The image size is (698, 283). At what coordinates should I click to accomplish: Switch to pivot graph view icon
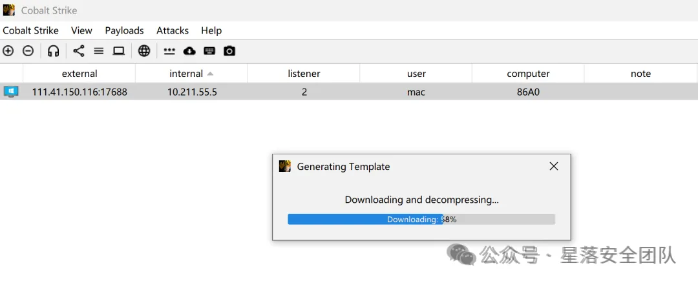(79, 51)
